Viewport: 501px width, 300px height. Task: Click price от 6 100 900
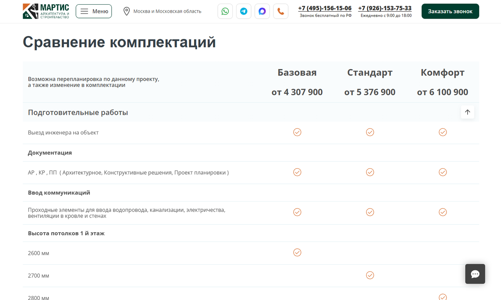point(443,92)
